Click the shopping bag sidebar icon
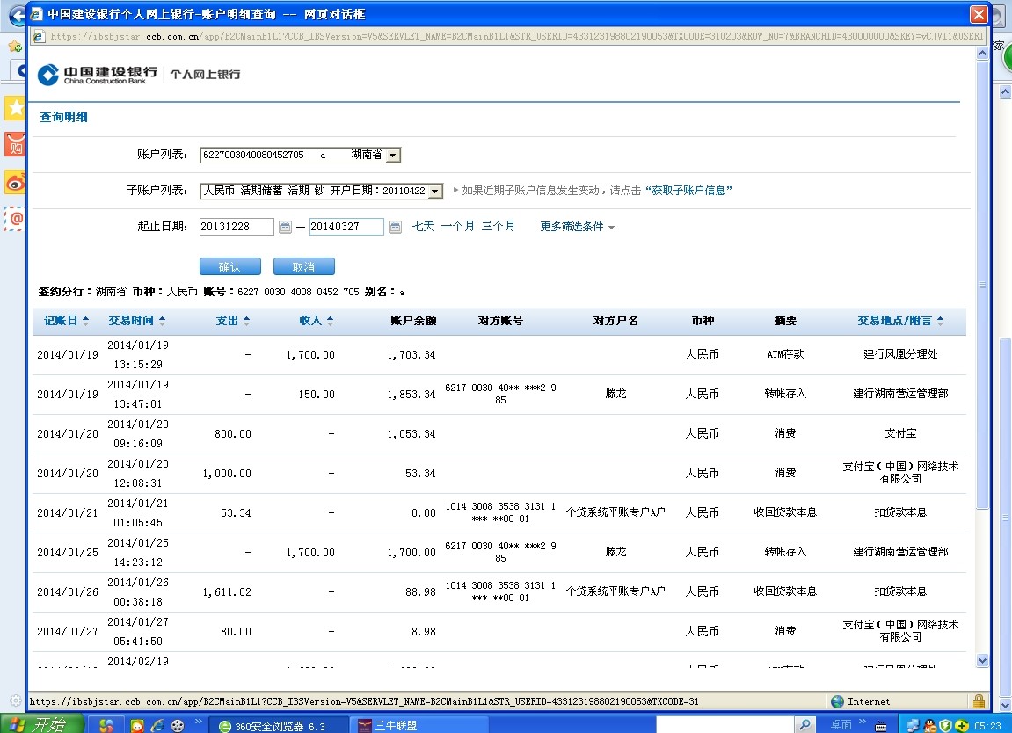The image size is (1012, 733). [15, 144]
